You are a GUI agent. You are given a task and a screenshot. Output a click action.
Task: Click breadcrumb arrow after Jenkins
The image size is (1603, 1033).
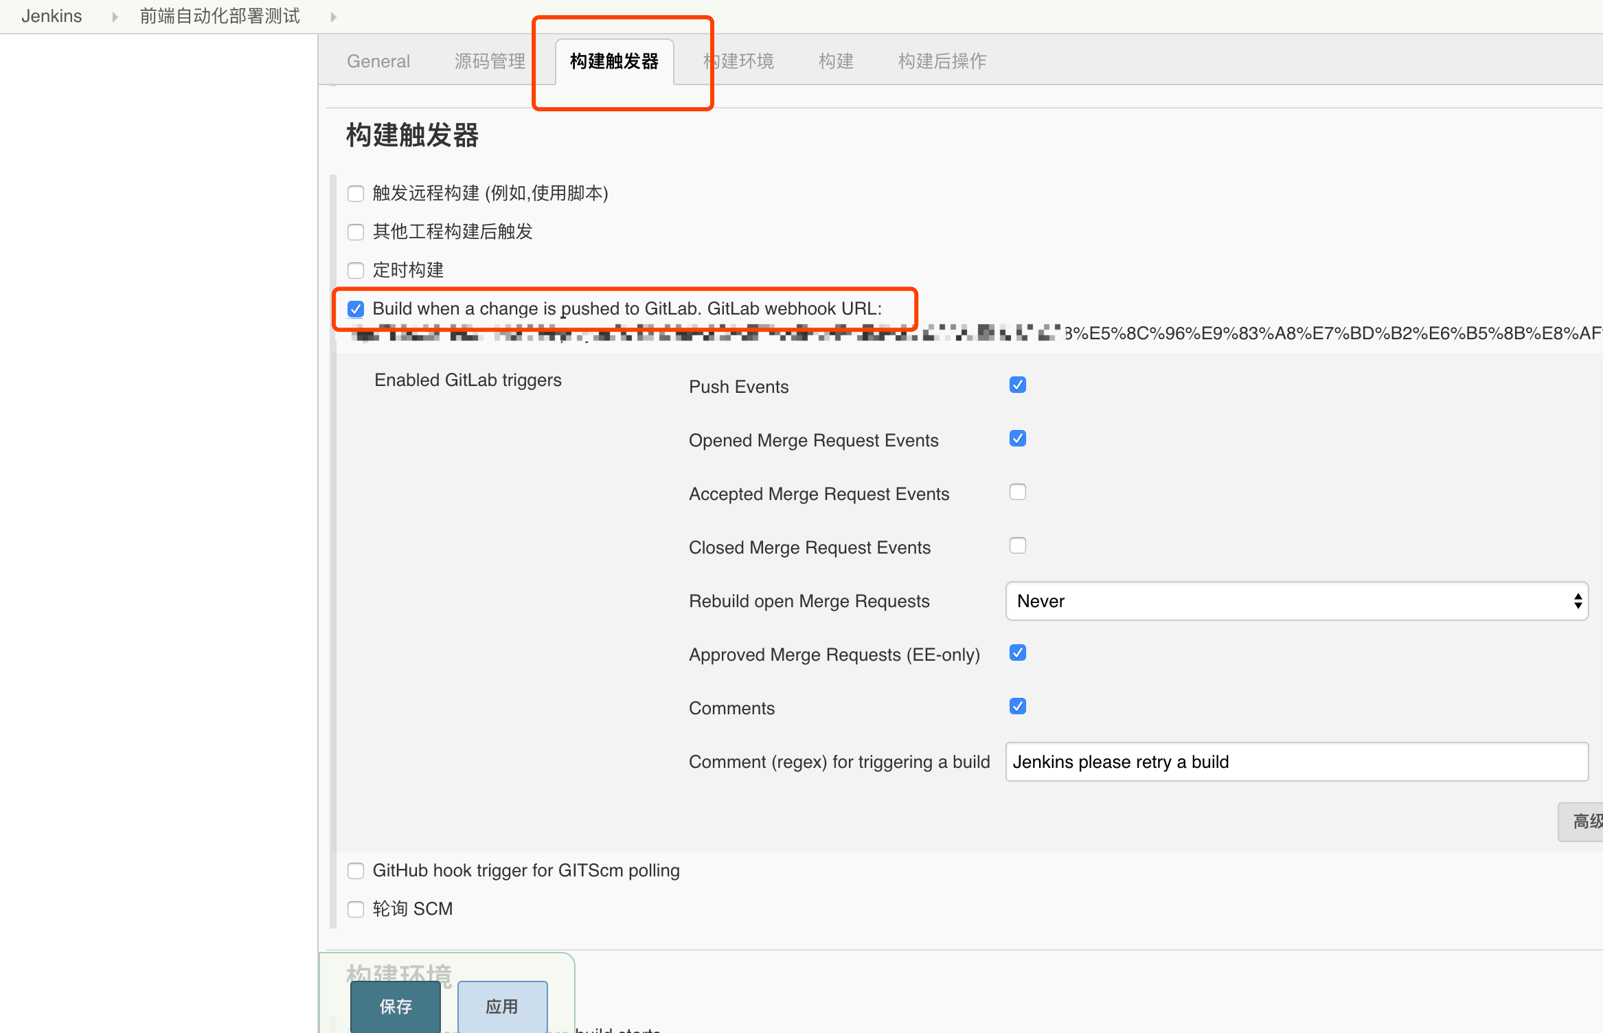point(115,16)
